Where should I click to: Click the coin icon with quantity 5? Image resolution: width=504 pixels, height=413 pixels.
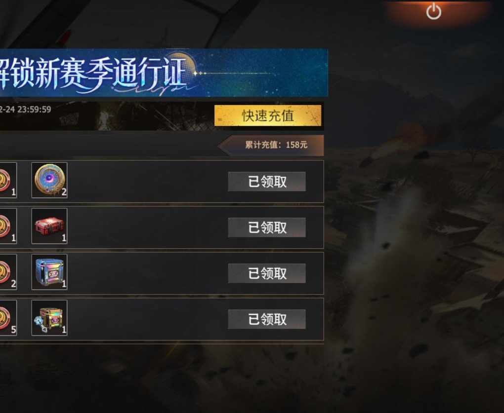(x=8, y=318)
